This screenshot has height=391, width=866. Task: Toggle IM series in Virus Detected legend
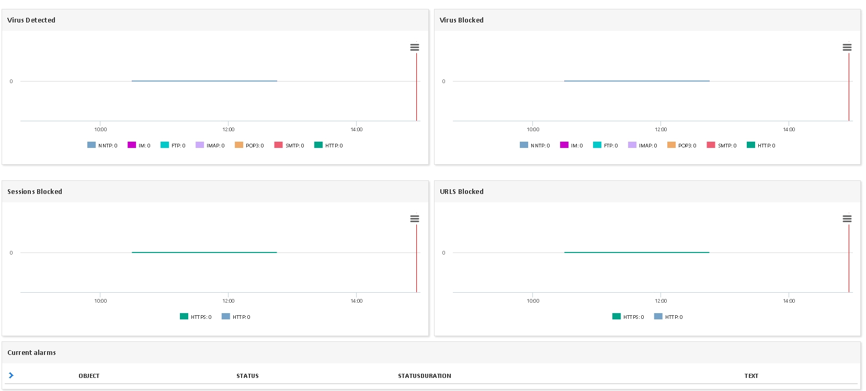139,145
